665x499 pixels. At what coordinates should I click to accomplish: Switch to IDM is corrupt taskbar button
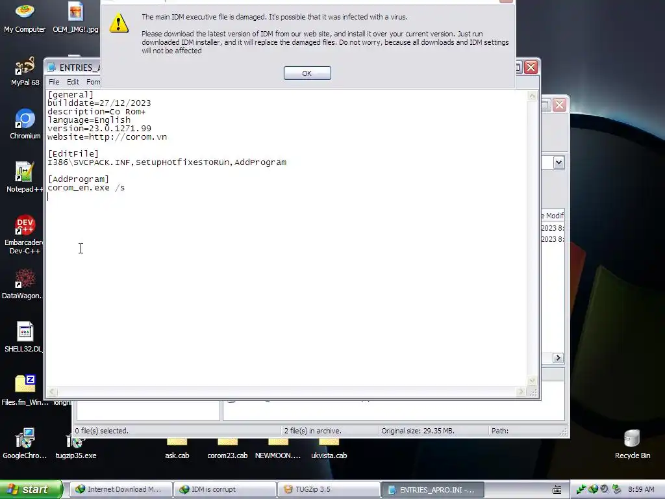225,489
